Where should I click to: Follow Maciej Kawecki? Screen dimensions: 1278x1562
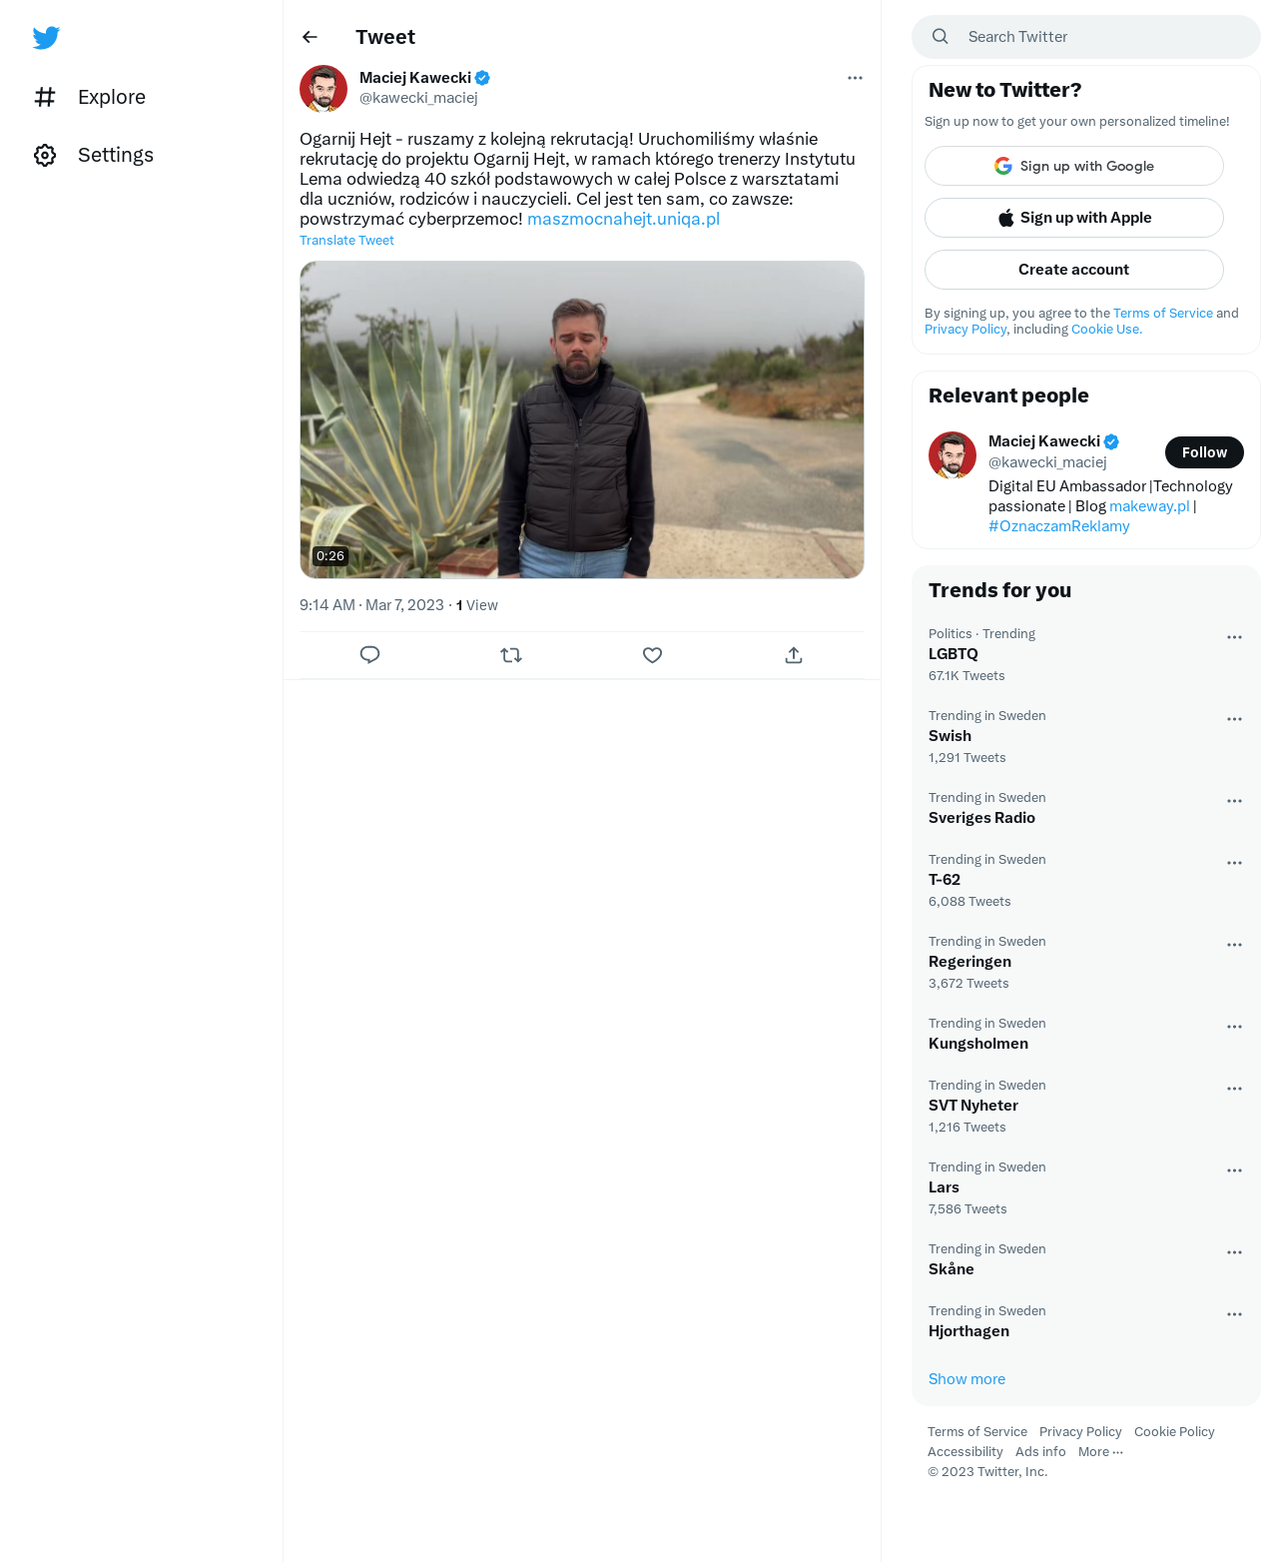[x=1204, y=452]
